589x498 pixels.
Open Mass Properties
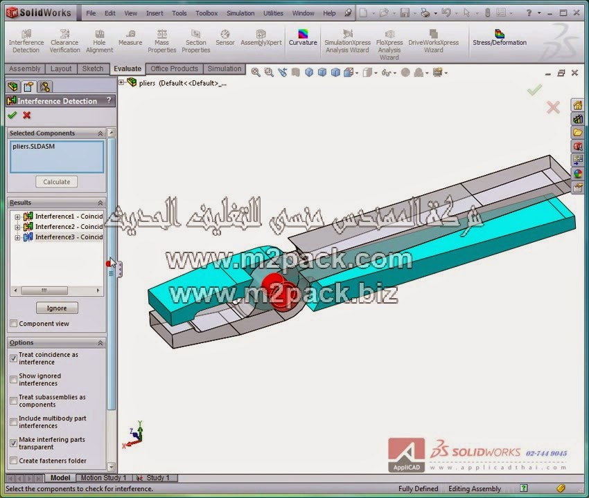pos(162,41)
